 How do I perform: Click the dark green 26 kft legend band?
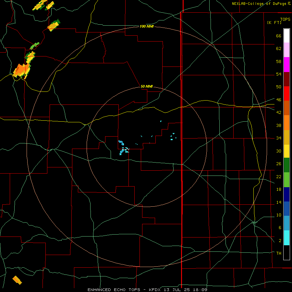[286, 165]
